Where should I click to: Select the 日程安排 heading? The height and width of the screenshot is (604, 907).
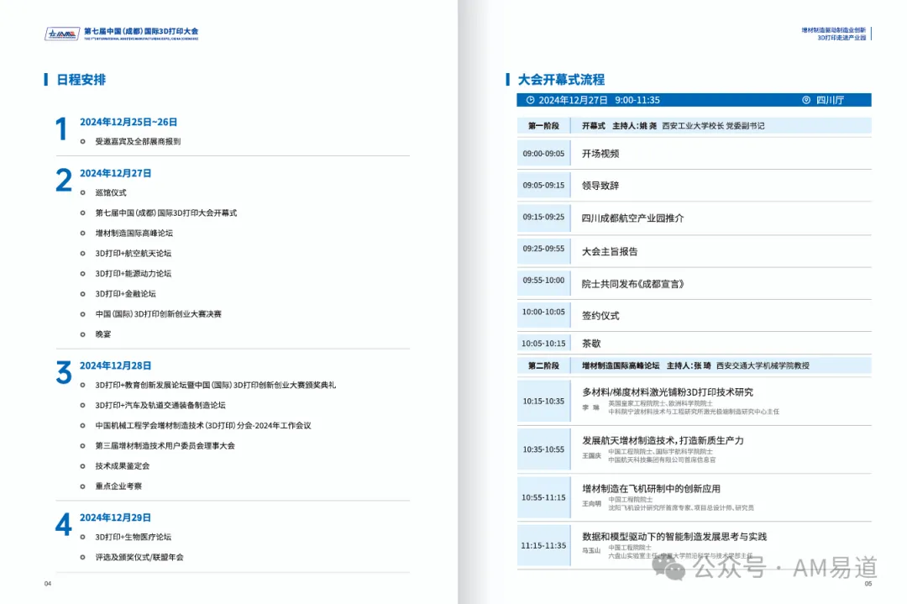coord(81,80)
